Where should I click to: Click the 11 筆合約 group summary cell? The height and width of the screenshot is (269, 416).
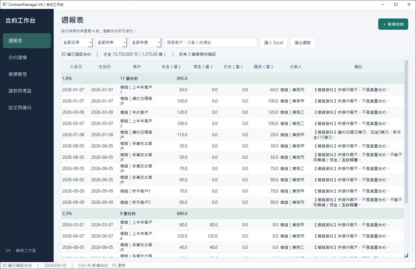137,79
